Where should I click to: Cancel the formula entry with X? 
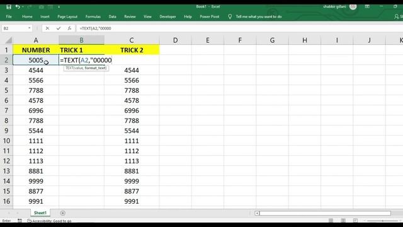coord(47,28)
